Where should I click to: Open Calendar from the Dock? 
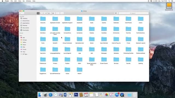[86, 95]
